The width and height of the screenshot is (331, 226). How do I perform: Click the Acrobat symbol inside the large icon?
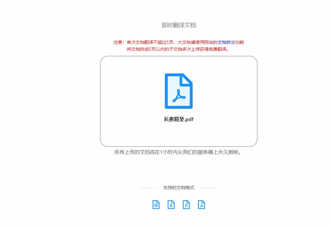(178, 96)
